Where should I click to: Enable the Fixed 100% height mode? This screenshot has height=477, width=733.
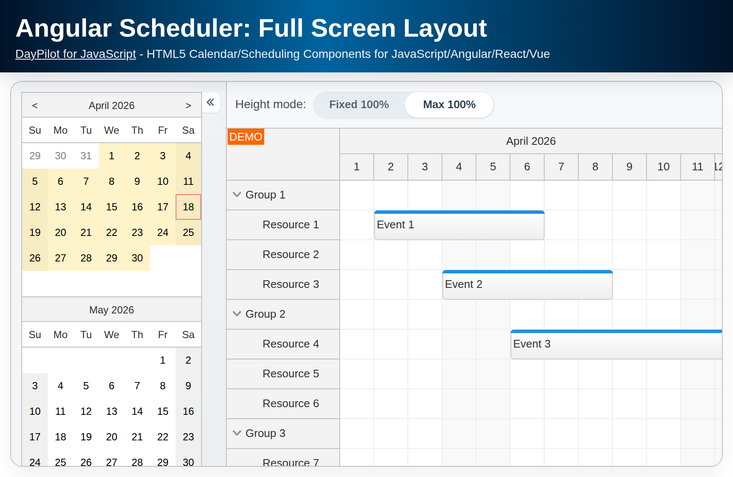[x=358, y=104]
